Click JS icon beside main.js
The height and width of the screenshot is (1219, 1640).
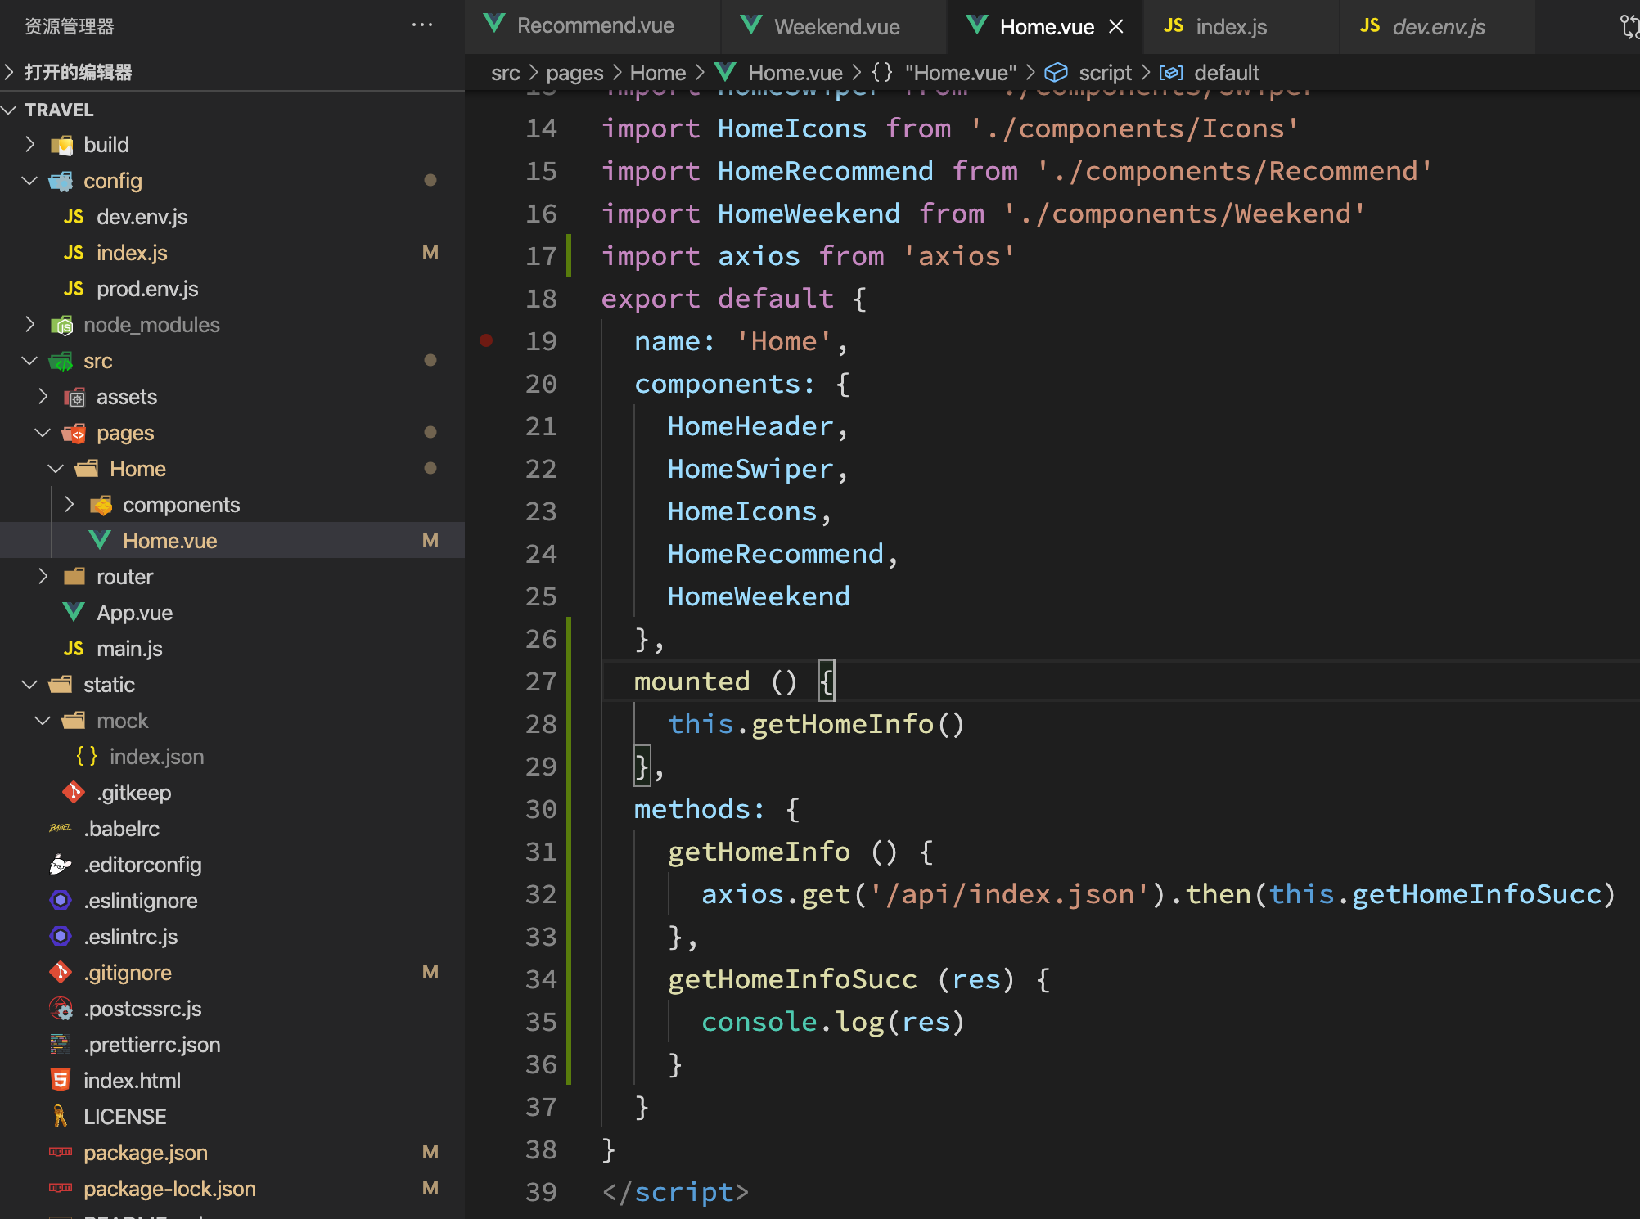pos(74,649)
